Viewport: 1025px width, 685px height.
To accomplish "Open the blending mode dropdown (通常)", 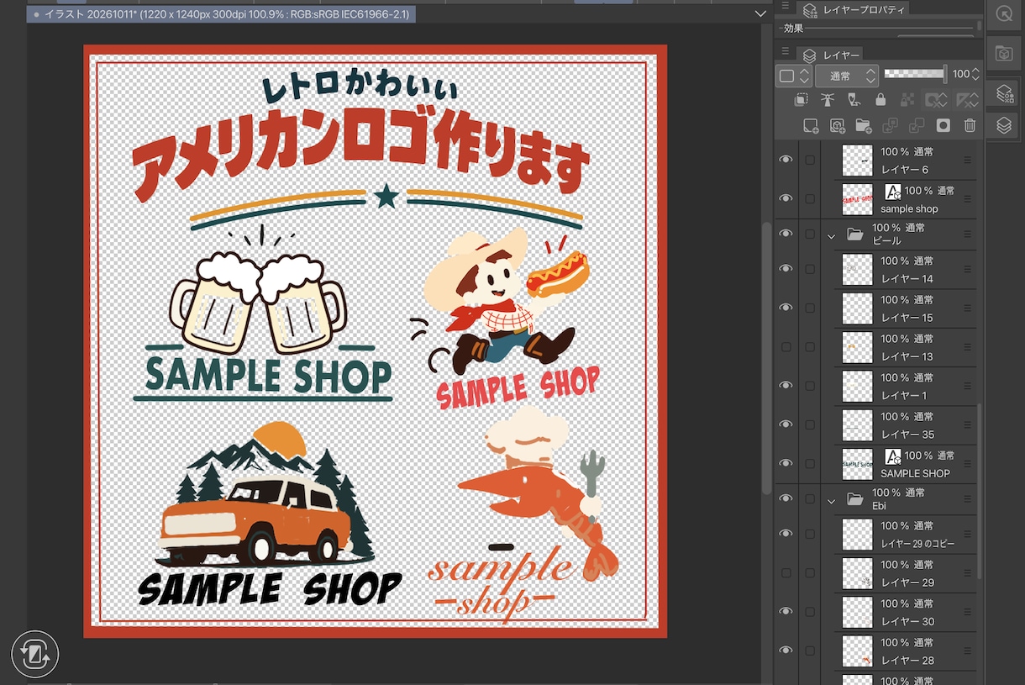I will (x=847, y=76).
